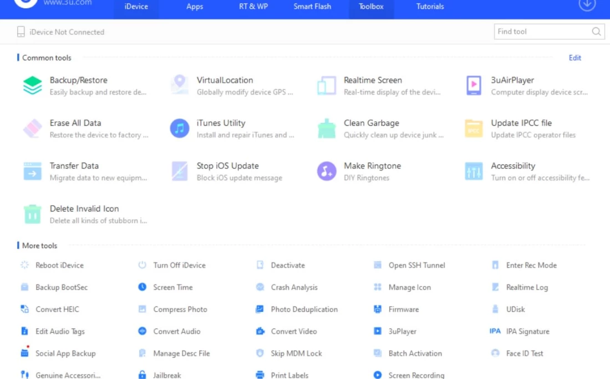
Task: Choose Convert HEIC from More tools
Action: click(x=57, y=309)
